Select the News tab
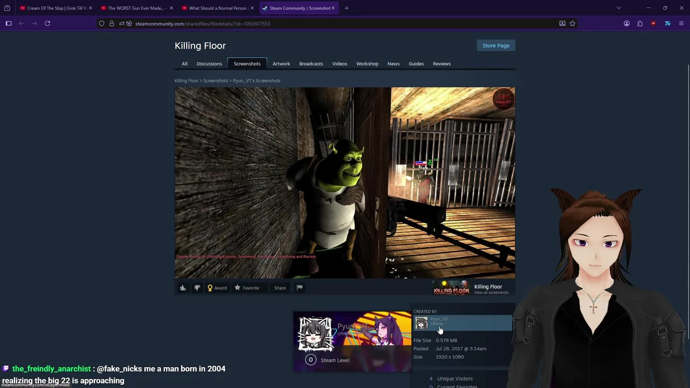The image size is (690, 388). pos(394,64)
